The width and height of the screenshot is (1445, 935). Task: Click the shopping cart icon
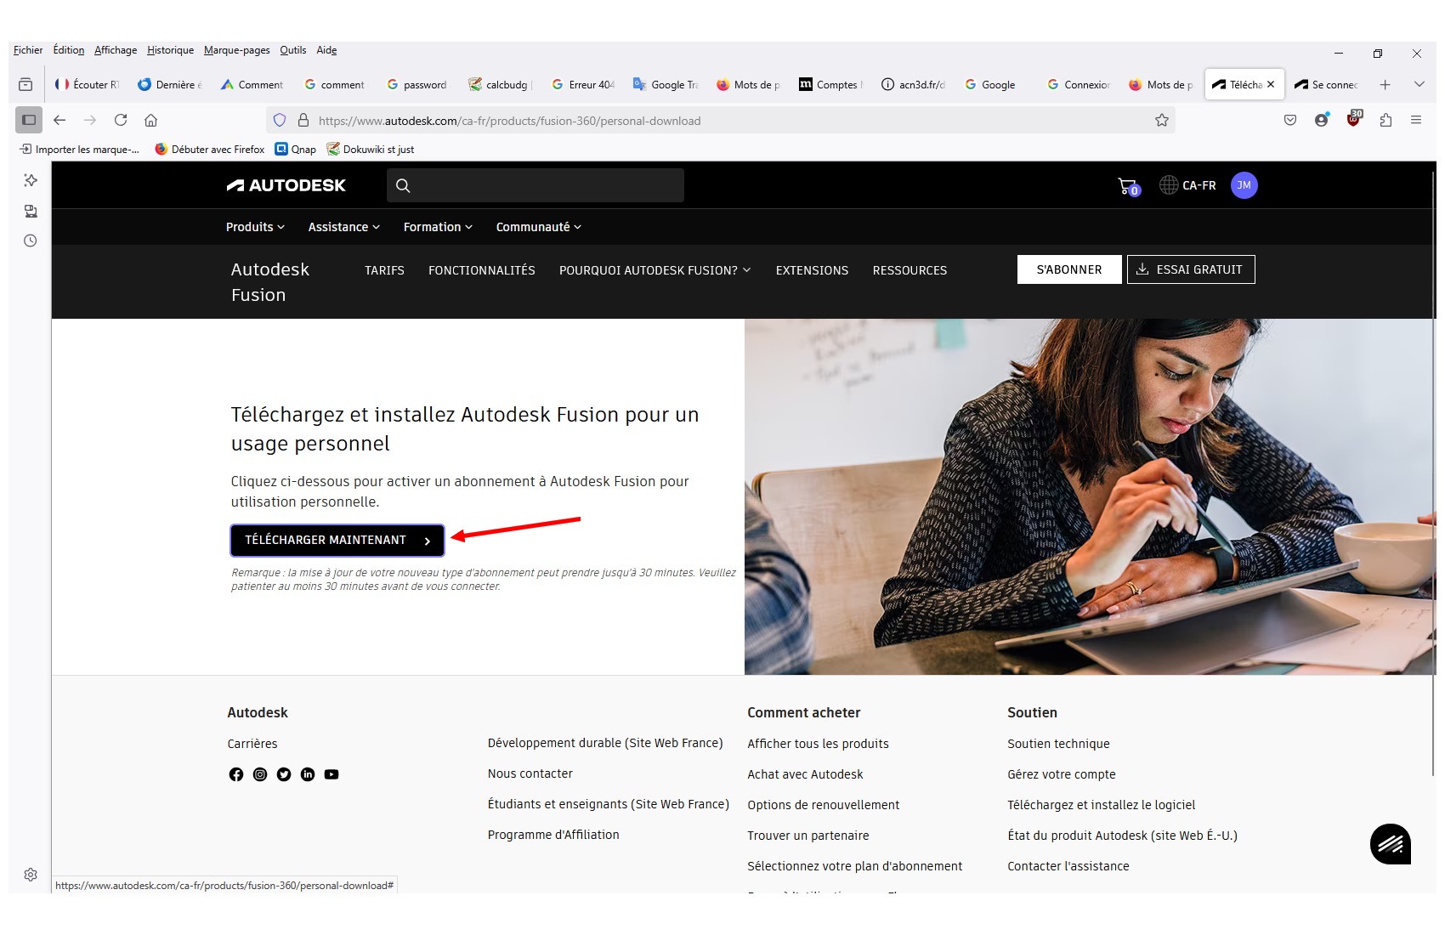1127,186
